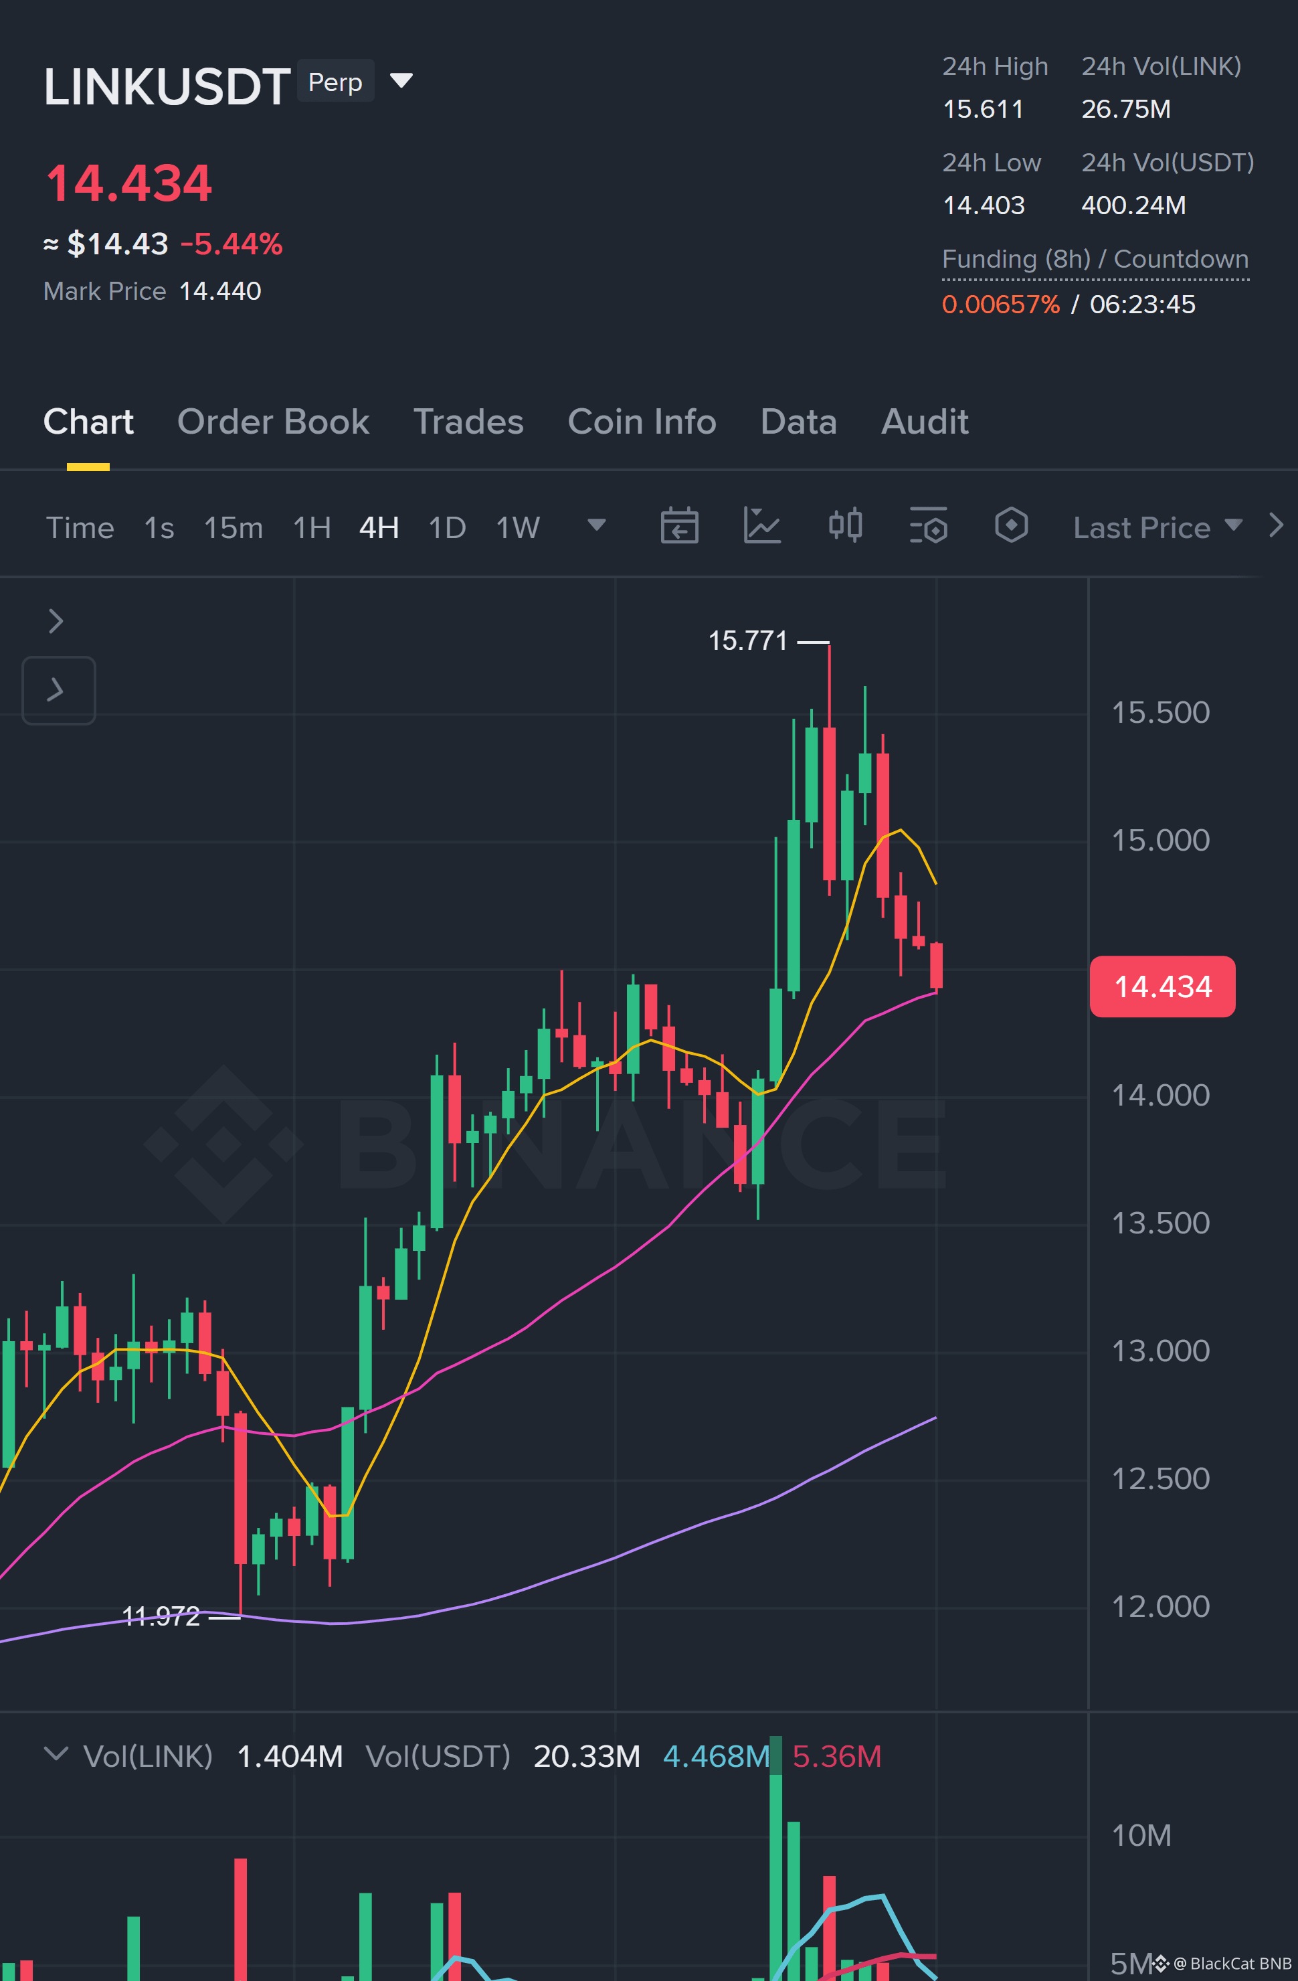
Task: Select the Time chart view
Action: tap(80, 528)
